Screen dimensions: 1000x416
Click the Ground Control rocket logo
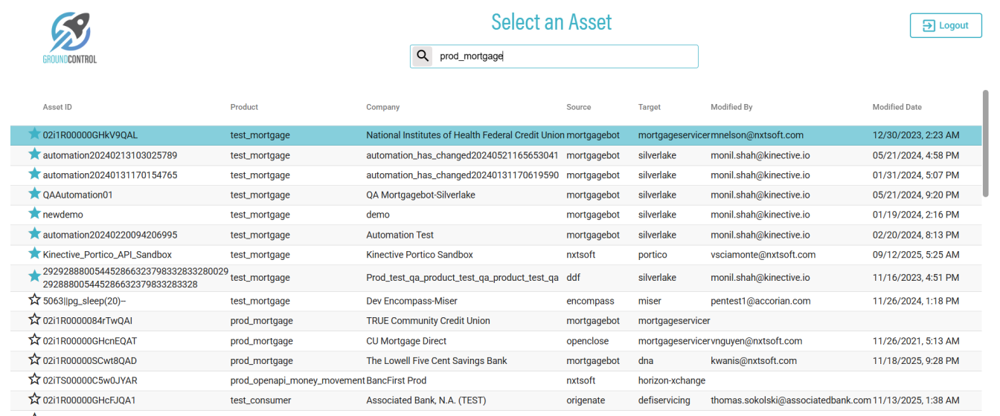(70, 37)
